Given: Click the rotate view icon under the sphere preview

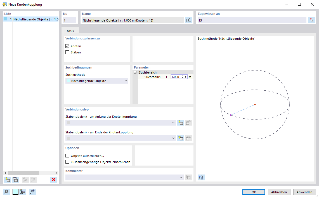Looking at the screenshot, I should (201, 177).
